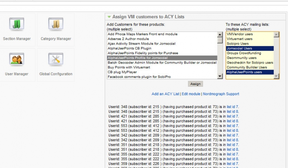Select Batch Geocoder Admin Module product

tap(162, 63)
